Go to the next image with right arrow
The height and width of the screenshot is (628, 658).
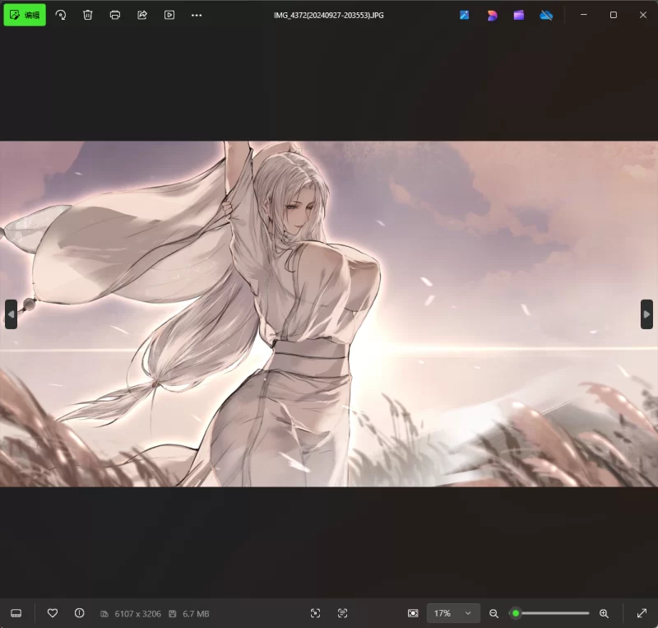point(646,314)
